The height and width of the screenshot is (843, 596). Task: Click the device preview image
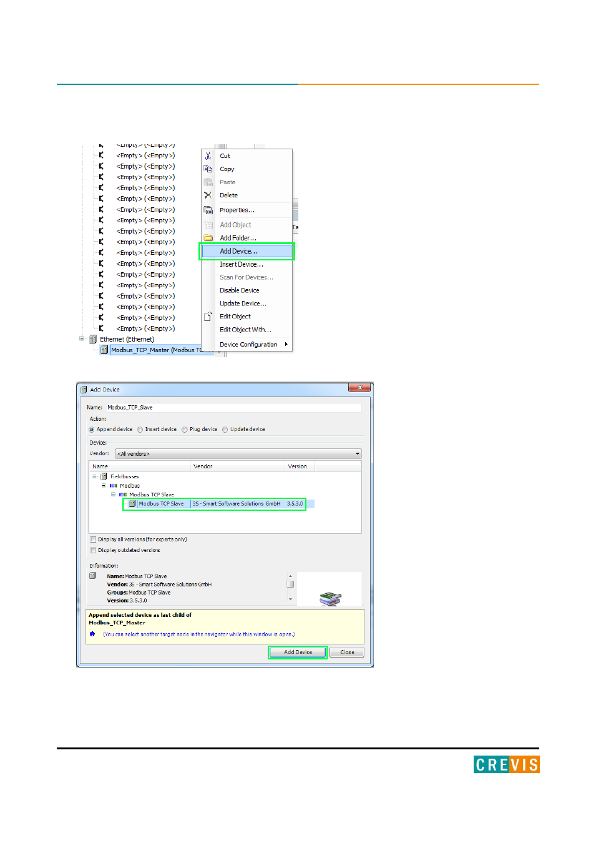(330, 599)
